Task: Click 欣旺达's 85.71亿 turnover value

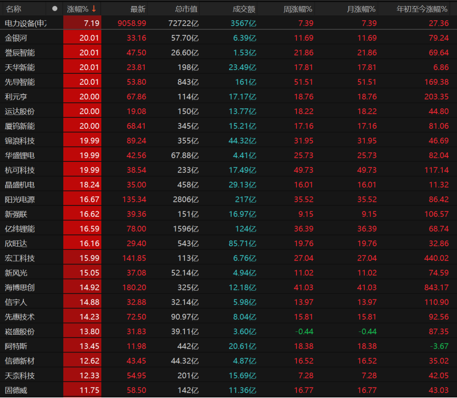Action: point(243,243)
